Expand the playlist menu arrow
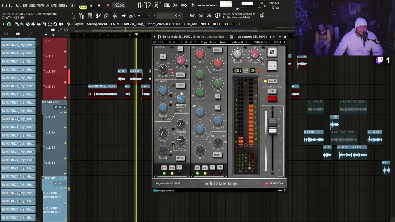This screenshot has width=395, height=222. [x=3, y=24]
